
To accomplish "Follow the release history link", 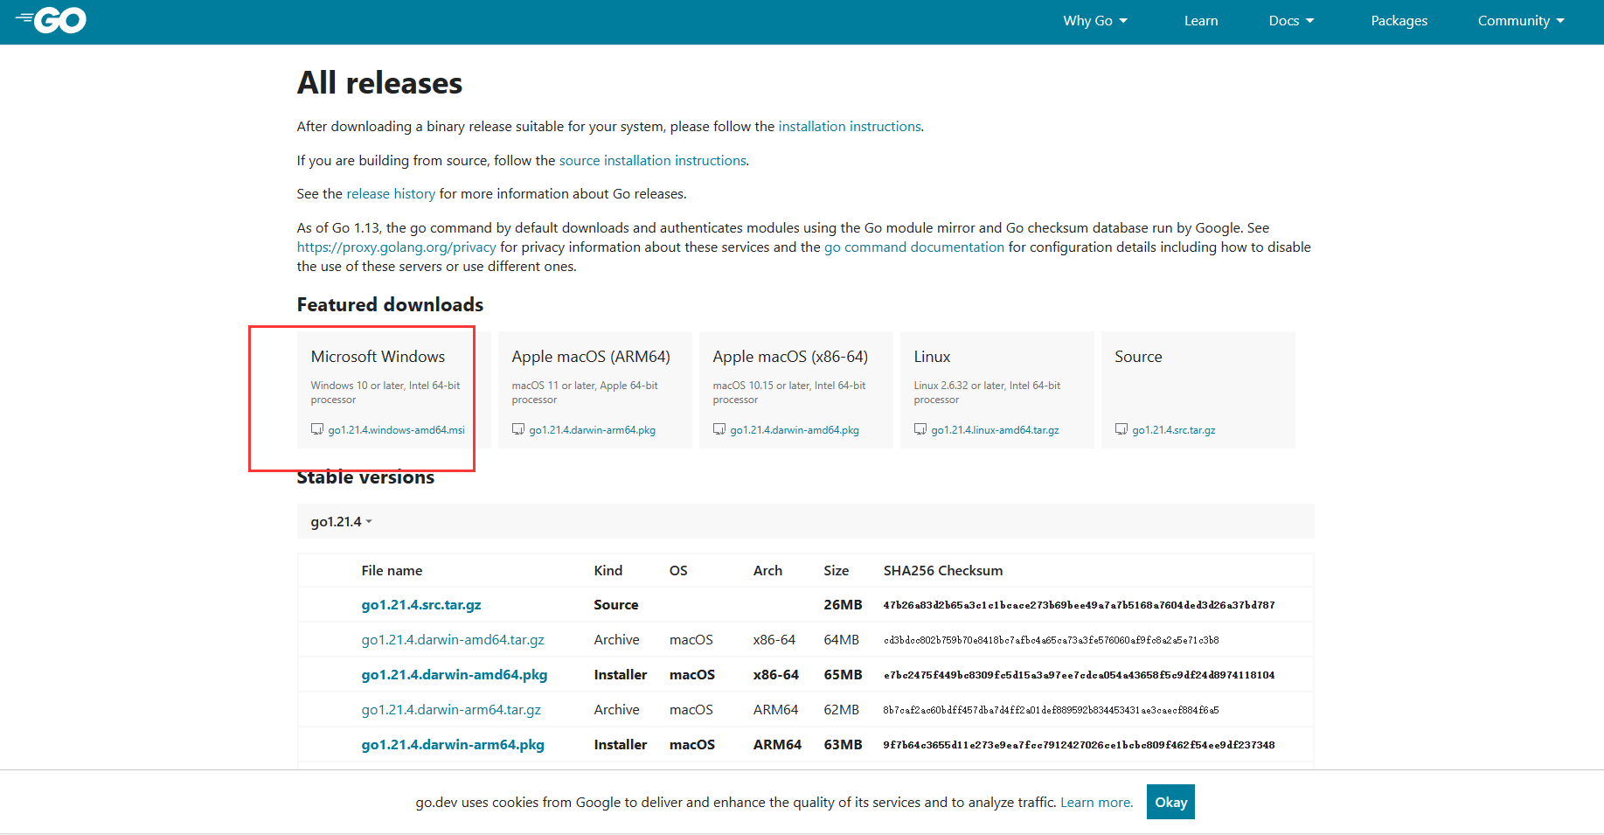I will point(391,194).
